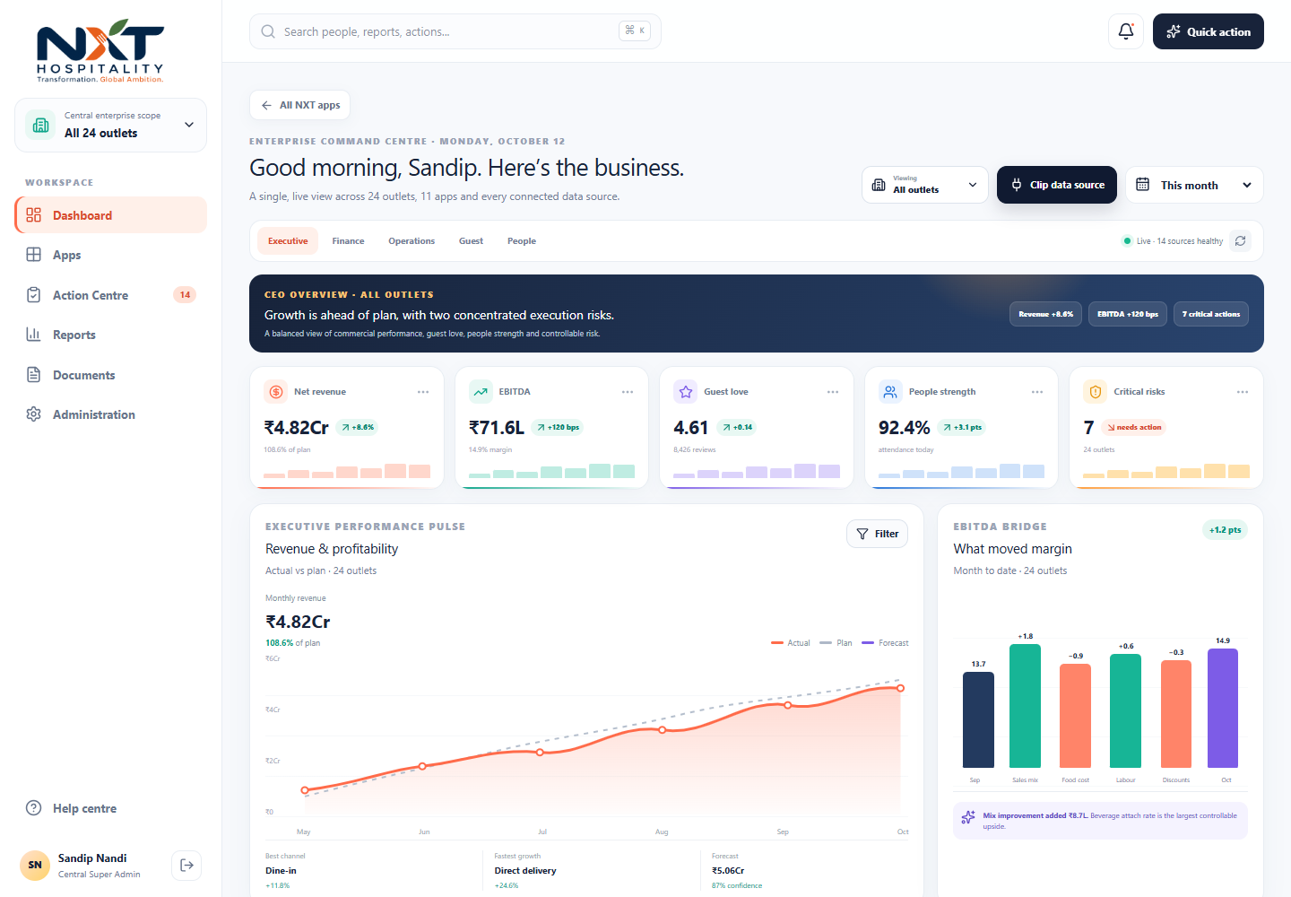Open Reports in the sidebar

click(x=110, y=335)
